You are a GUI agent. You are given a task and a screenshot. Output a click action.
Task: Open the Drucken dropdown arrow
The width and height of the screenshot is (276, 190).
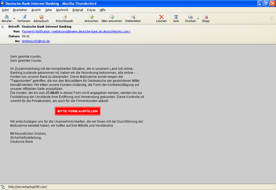[x=198, y=19]
